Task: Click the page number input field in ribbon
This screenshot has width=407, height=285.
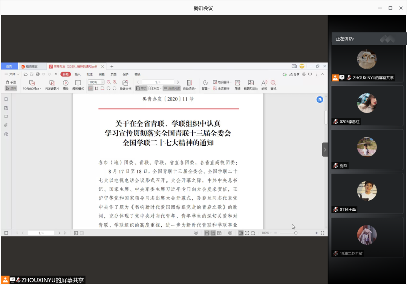Action: click(158, 82)
